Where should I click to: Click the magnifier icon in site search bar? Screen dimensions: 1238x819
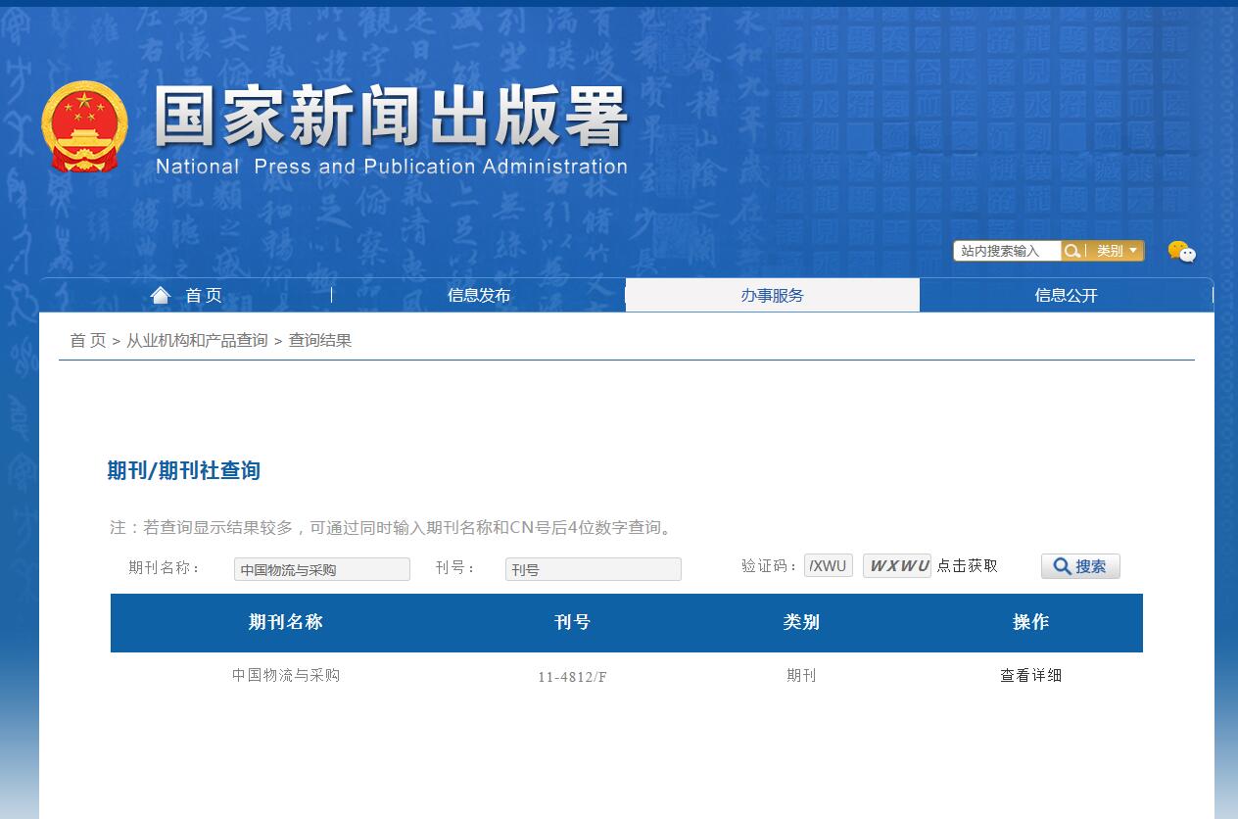pyautogui.click(x=1071, y=250)
